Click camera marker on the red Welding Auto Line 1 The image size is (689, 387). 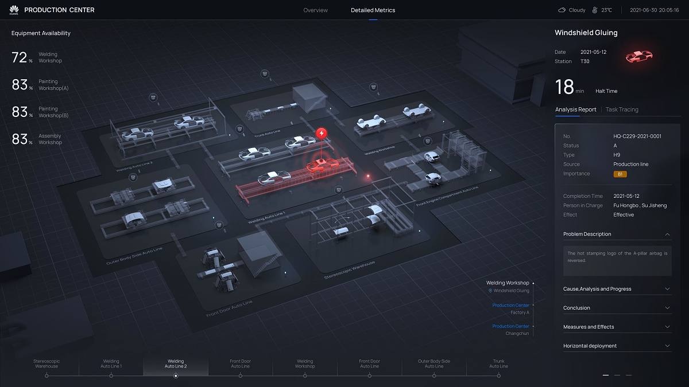[x=339, y=190]
